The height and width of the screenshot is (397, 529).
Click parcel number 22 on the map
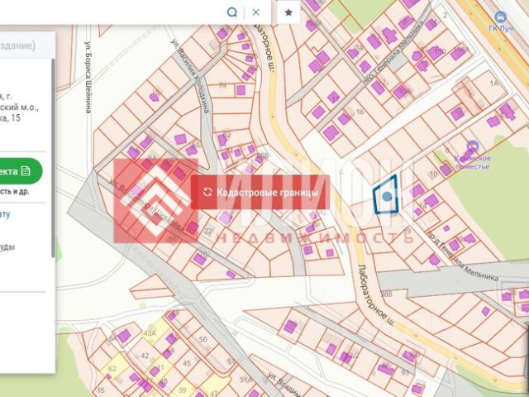[x=208, y=231]
